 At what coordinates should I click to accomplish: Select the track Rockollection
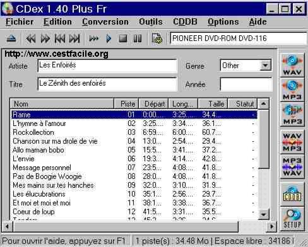pos(134,132)
